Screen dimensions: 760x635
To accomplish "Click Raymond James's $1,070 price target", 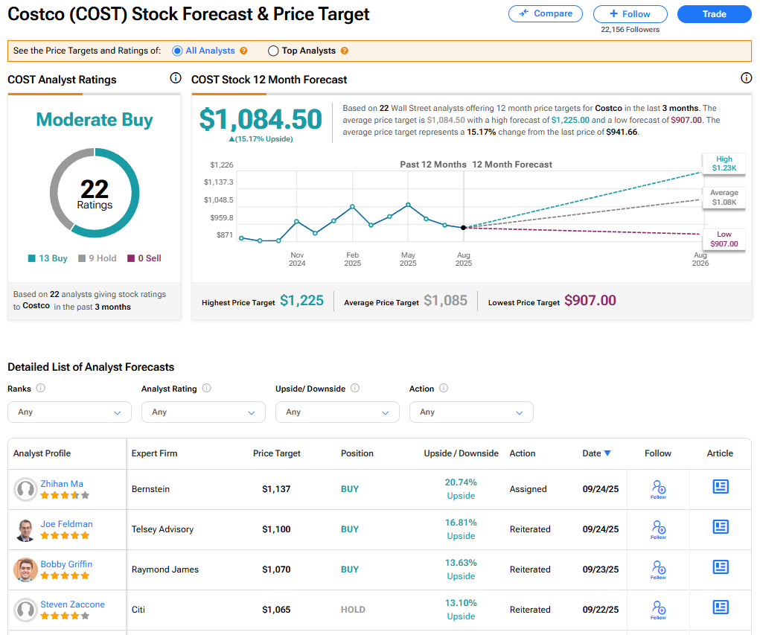I will point(276,569).
